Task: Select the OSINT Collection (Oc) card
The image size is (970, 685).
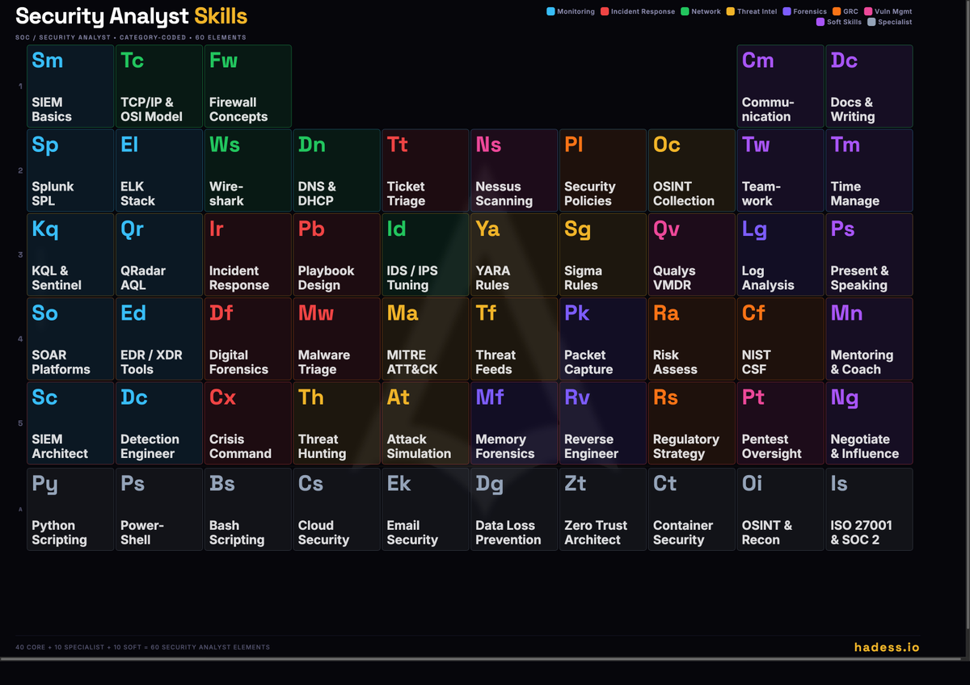Action: pyautogui.click(x=692, y=170)
